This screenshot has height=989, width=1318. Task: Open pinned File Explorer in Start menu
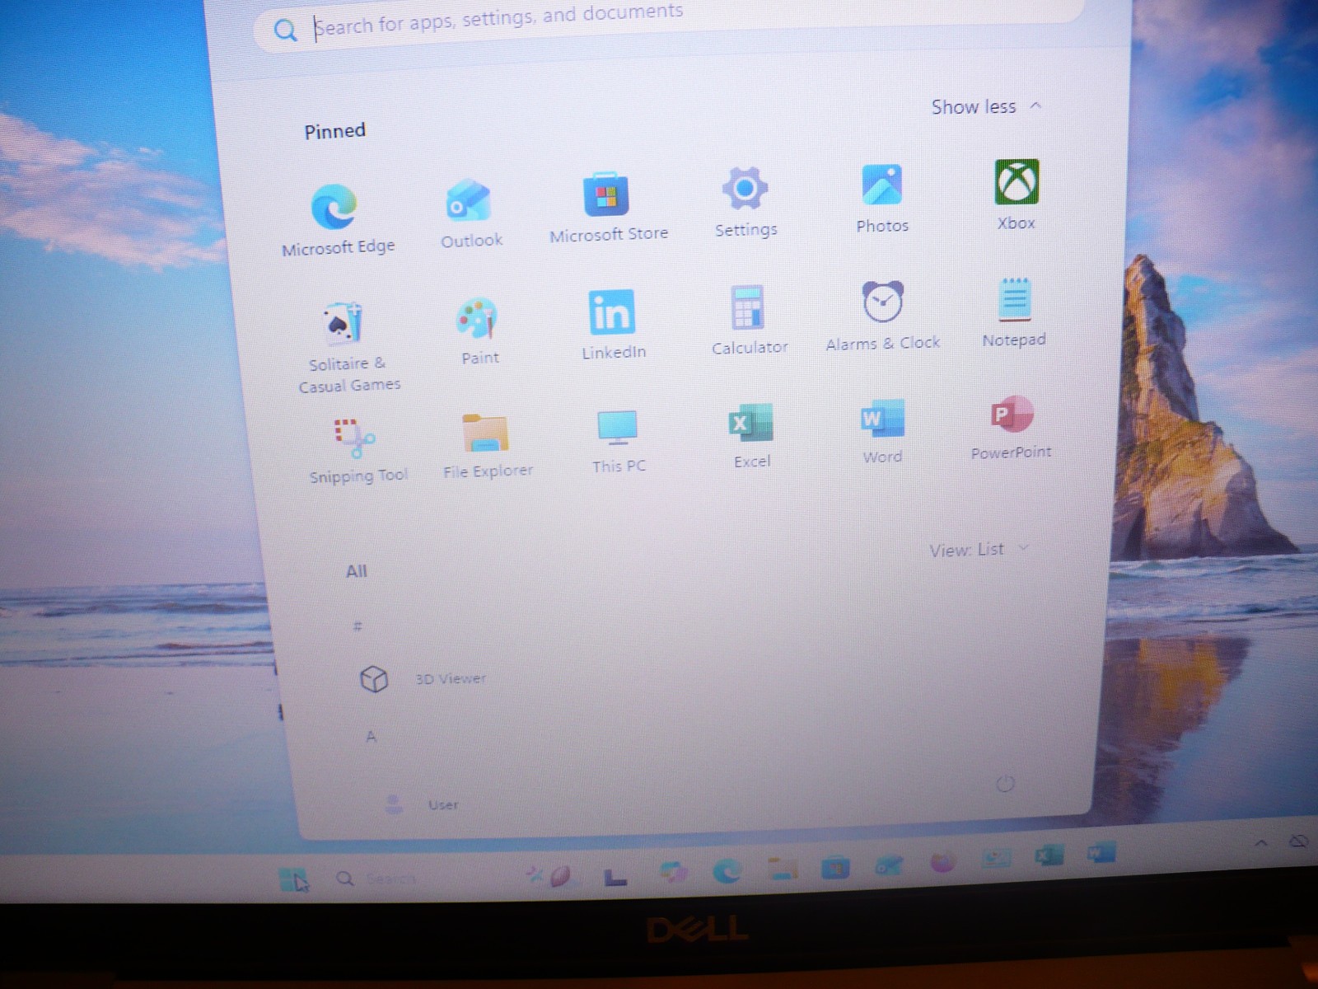tap(488, 446)
